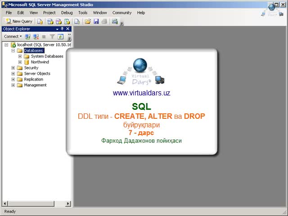Click the Open File folder icon
The height and width of the screenshot is (216, 288).
[x=88, y=21]
